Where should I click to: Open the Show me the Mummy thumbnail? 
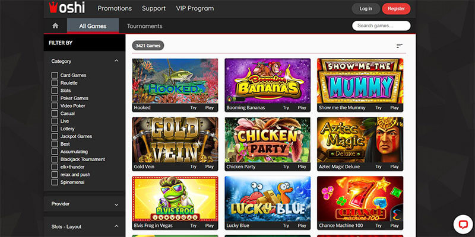[x=360, y=81]
